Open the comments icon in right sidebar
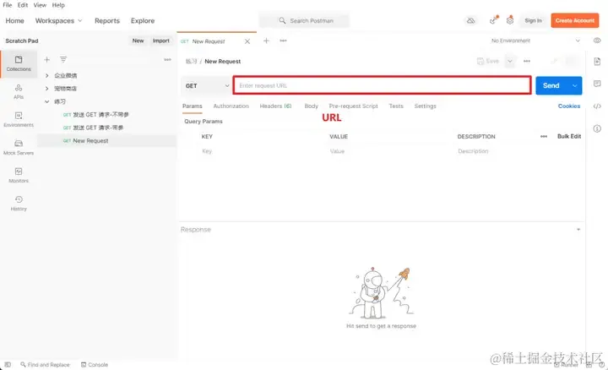The image size is (608, 370). (597, 84)
